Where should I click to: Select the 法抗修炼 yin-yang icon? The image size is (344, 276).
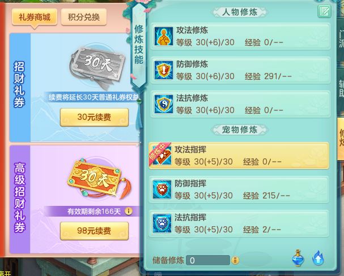click(x=163, y=104)
